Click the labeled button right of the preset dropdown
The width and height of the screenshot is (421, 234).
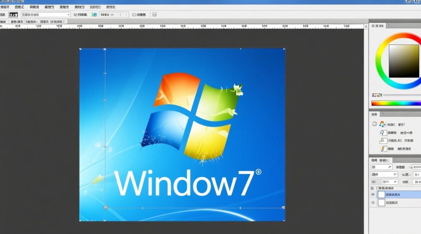[81, 14]
